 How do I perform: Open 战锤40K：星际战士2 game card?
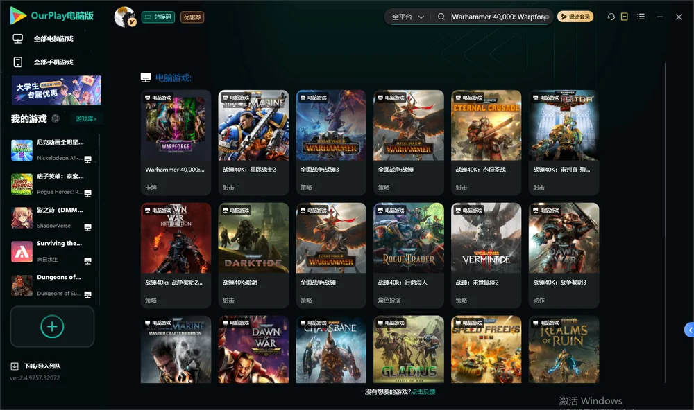tap(253, 142)
